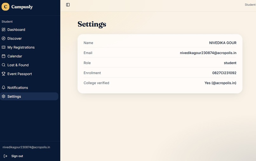The height and width of the screenshot is (161, 256).
Task: Click the Settings gear icon
Action: (3, 96)
